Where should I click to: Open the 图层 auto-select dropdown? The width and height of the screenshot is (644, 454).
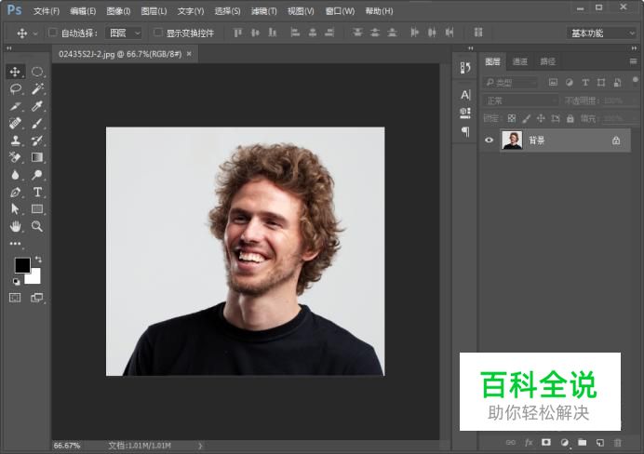click(x=124, y=33)
